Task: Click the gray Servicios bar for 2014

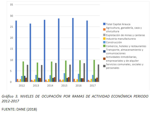Action: point(56,72)
